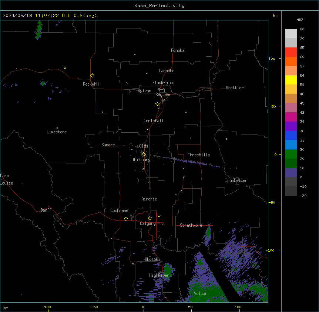Select the yellow diamond marker above Didsbury
This screenshot has height=312, width=319.
coord(144,155)
